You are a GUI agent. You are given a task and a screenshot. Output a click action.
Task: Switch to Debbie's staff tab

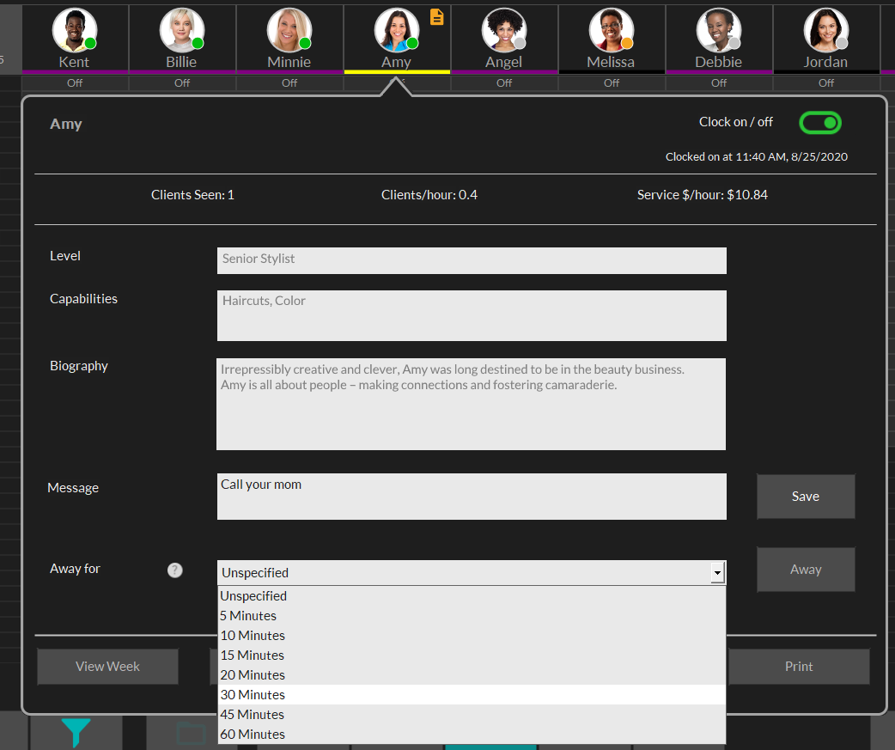(718, 39)
